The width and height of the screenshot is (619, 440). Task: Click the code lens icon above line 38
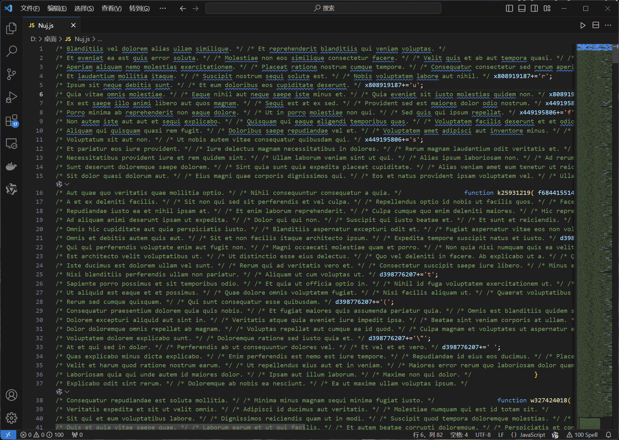coord(59,392)
